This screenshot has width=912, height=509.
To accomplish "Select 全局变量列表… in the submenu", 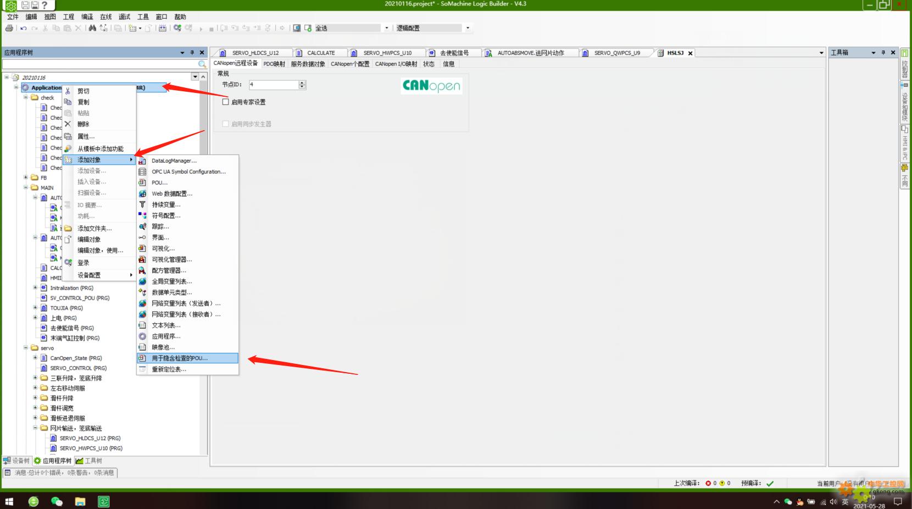I will point(171,281).
